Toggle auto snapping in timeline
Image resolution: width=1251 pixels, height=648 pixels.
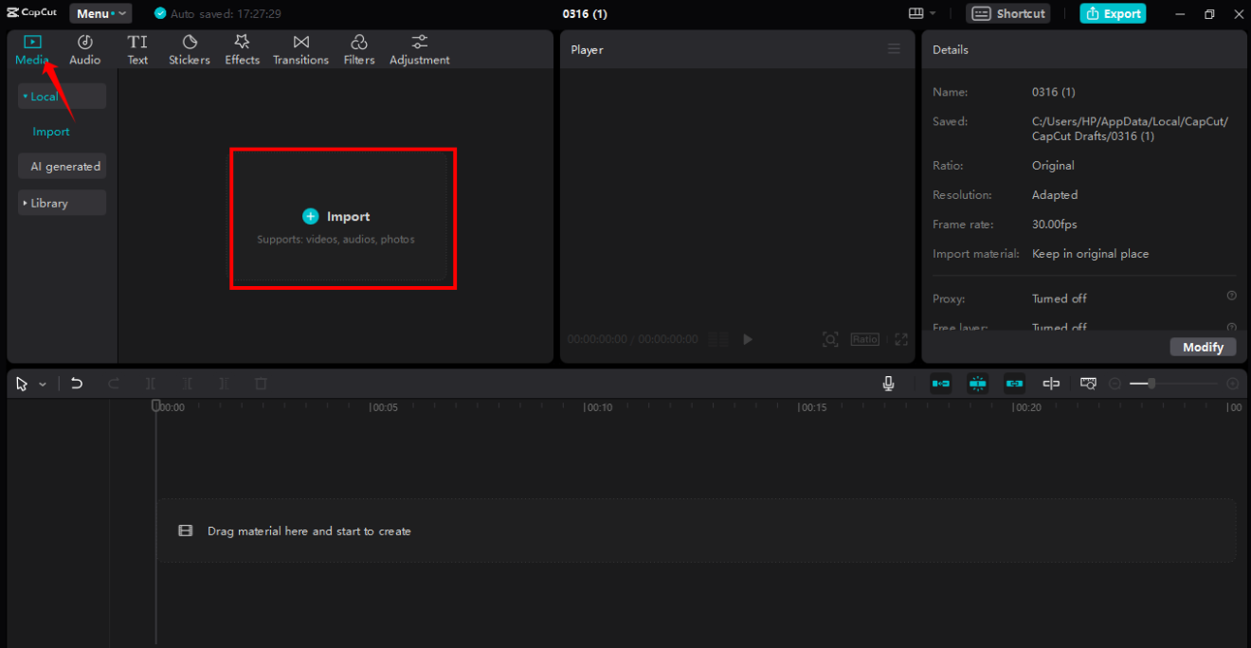[977, 383]
